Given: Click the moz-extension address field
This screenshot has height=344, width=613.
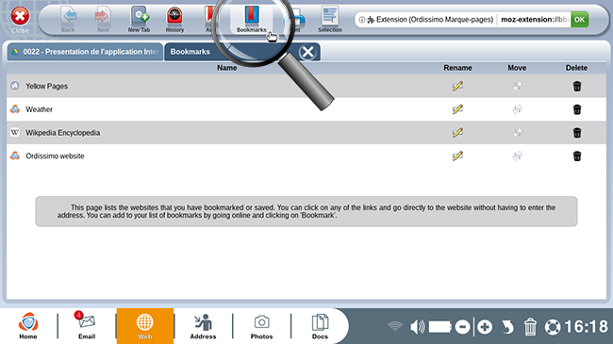Looking at the screenshot, I should coord(534,20).
